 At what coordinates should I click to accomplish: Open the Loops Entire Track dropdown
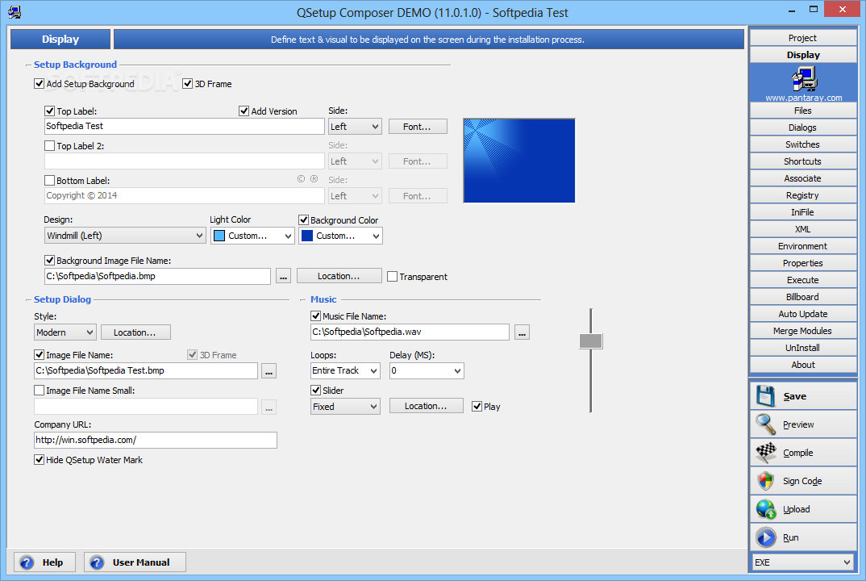tap(345, 370)
